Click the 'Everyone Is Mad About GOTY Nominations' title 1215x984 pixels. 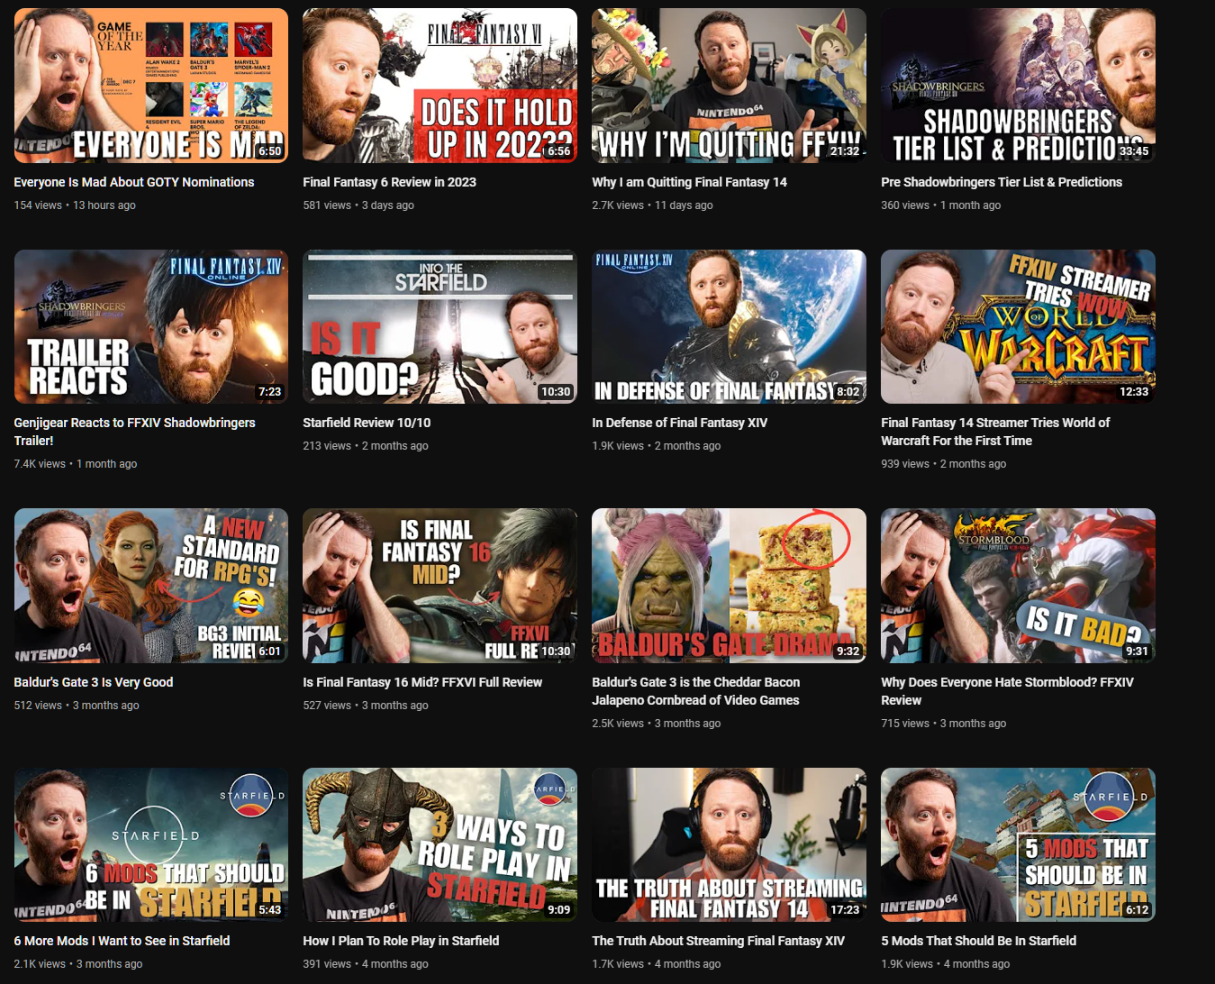[134, 182]
